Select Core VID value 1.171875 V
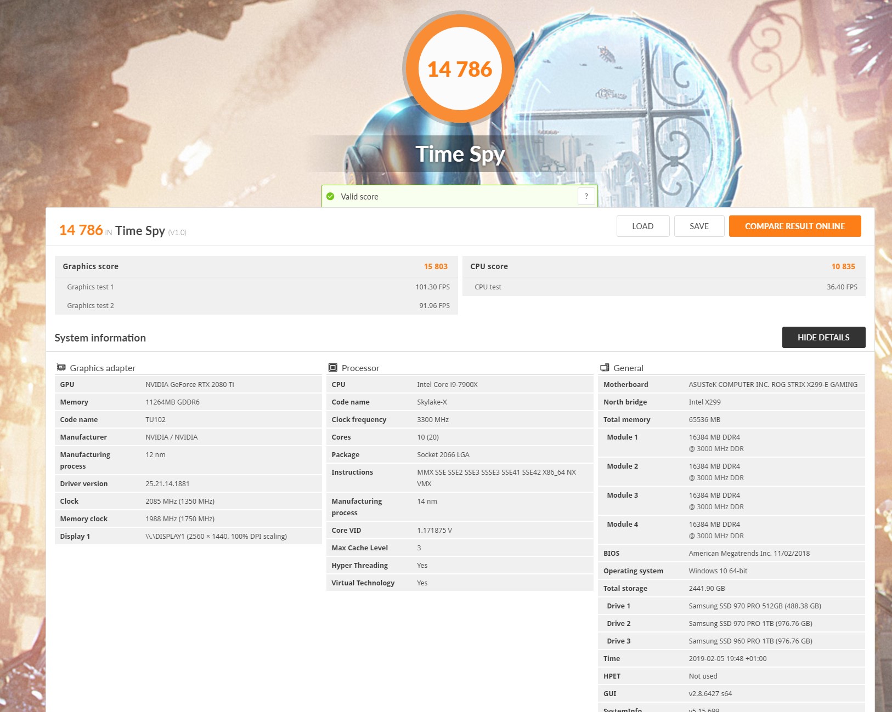This screenshot has width=892, height=712. coord(434,531)
